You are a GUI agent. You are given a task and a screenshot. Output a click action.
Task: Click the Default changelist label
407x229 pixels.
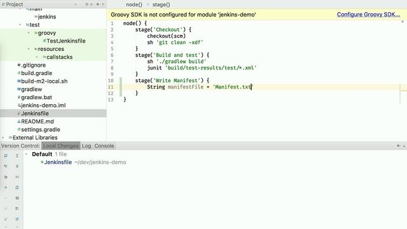click(42, 154)
